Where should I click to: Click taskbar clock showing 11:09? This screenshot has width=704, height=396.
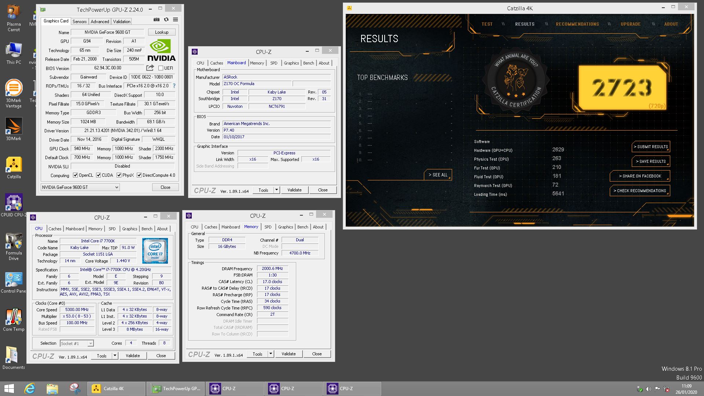click(x=686, y=389)
